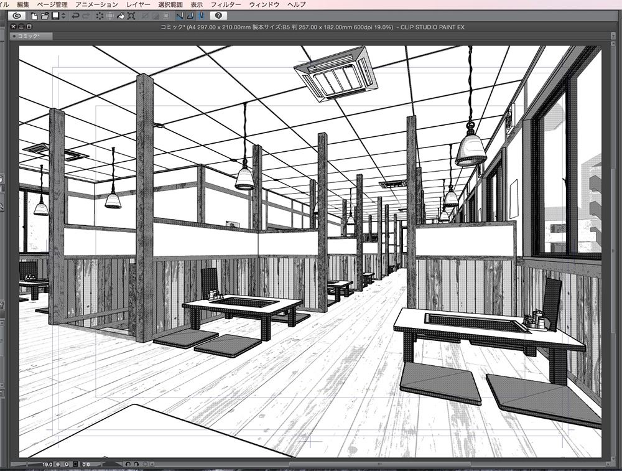622x471 pixels.
Task: Activate scale/rotate transform icon
Action: coord(131,16)
